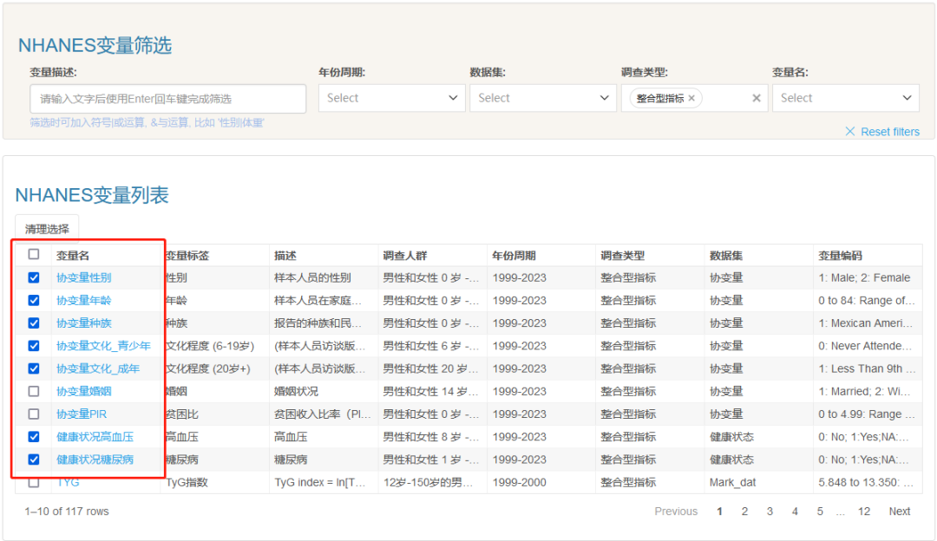Go to pagination page 3
The width and height of the screenshot is (937, 541).
(x=770, y=512)
